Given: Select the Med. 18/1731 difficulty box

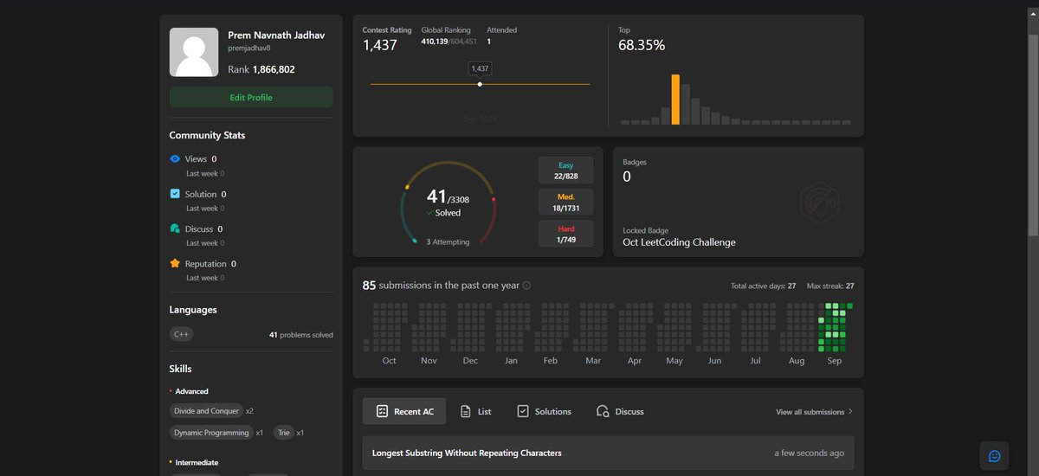Looking at the screenshot, I should tap(566, 203).
